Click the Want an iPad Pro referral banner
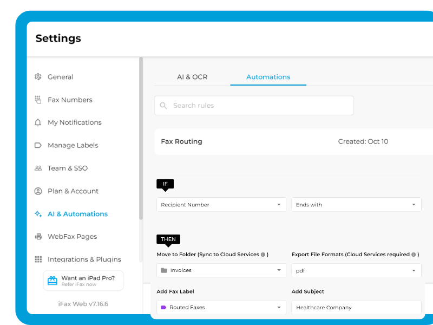This screenshot has width=433, height=325. [83, 281]
